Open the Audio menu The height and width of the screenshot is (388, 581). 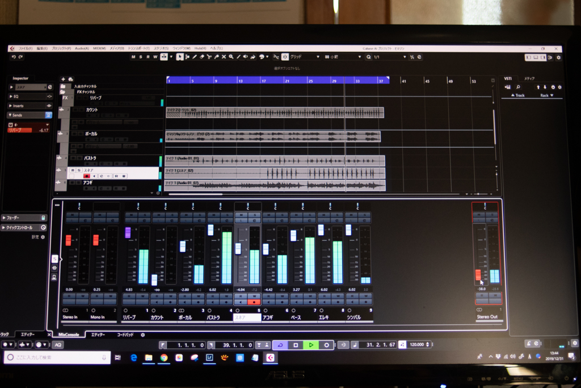tap(82, 48)
